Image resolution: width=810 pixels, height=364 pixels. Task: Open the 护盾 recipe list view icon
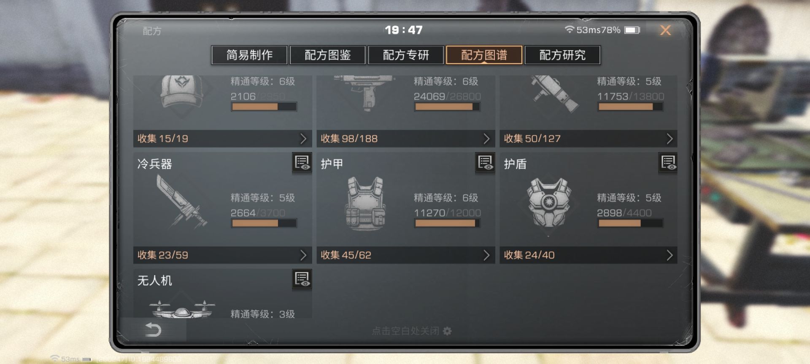pos(668,163)
